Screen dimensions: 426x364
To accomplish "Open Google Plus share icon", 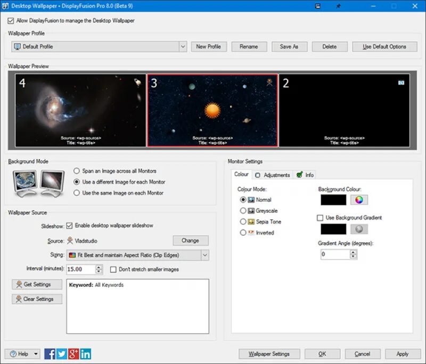I will coord(73,354).
